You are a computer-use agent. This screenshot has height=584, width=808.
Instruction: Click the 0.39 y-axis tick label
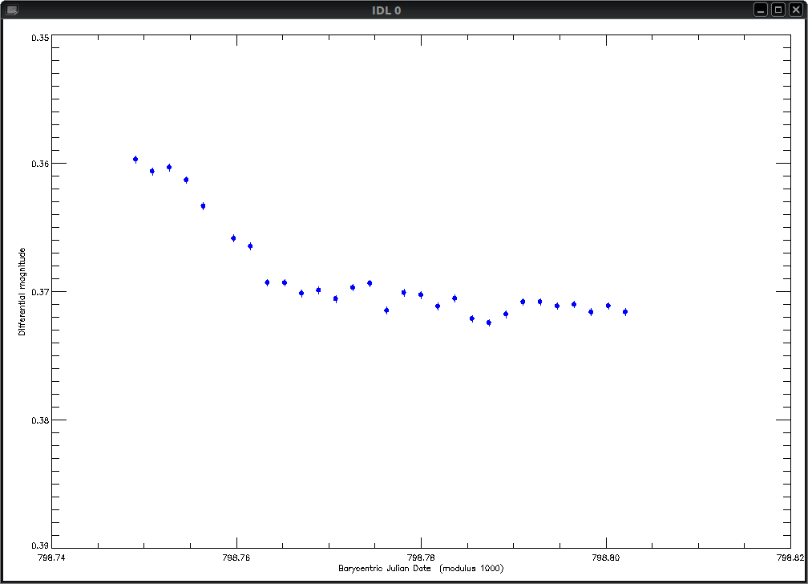[40, 545]
